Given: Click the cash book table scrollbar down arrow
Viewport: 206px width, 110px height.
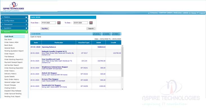Looking at the screenshot, I should coord(122,89).
